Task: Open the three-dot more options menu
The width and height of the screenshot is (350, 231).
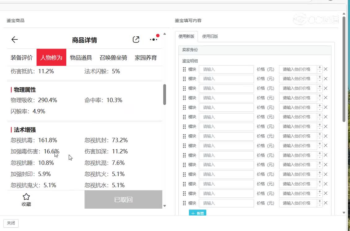Action: tap(154, 39)
